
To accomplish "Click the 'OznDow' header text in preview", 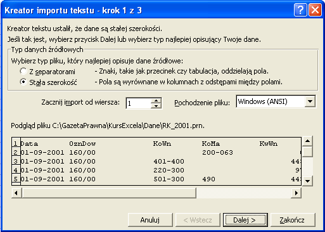I will point(82,144).
